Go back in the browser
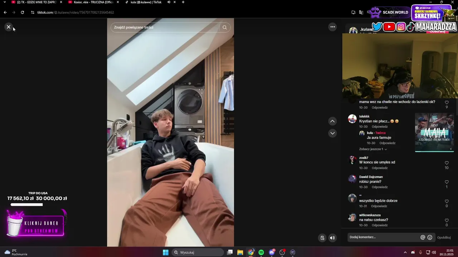Viewport: 458px width, 257px height. tap(5, 12)
